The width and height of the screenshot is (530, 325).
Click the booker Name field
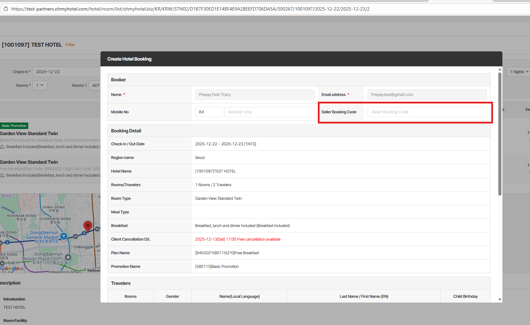pyautogui.click(x=254, y=95)
